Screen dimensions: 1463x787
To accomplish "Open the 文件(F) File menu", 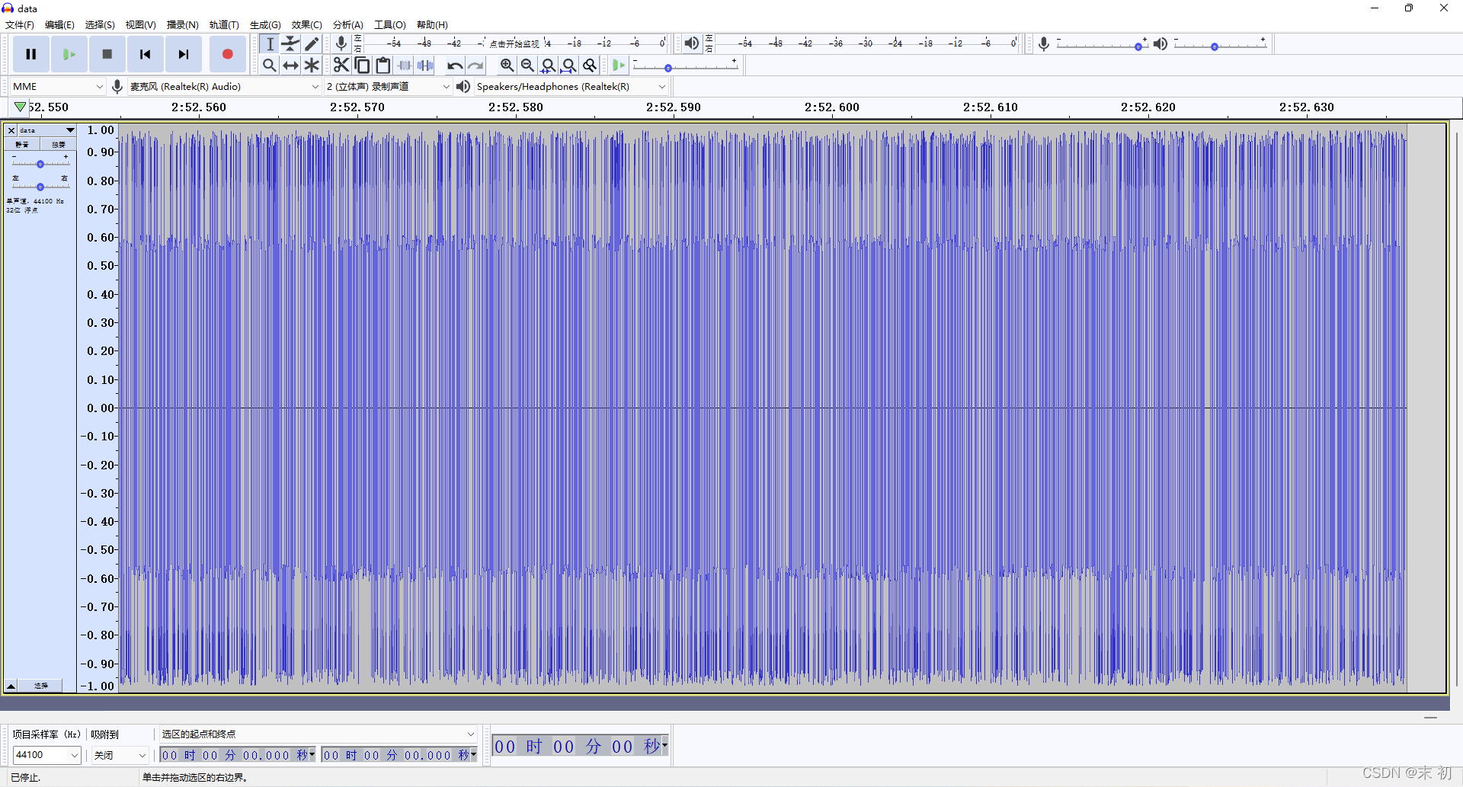I will pyautogui.click(x=20, y=24).
